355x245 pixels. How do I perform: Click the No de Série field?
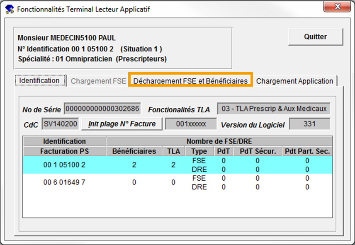coord(102,109)
